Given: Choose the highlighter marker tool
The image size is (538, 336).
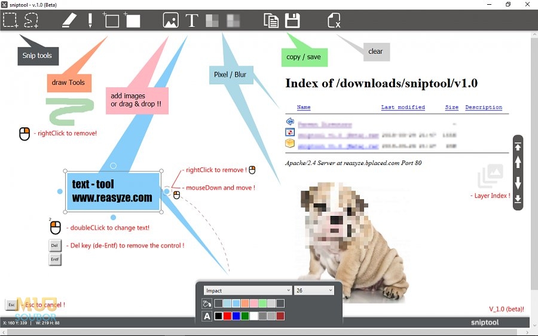Looking at the screenshot, I should [70, 20].
